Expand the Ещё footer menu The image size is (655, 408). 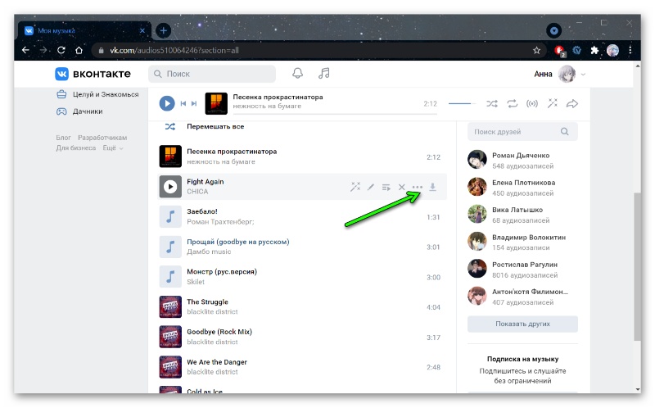(x=113, y=148)
